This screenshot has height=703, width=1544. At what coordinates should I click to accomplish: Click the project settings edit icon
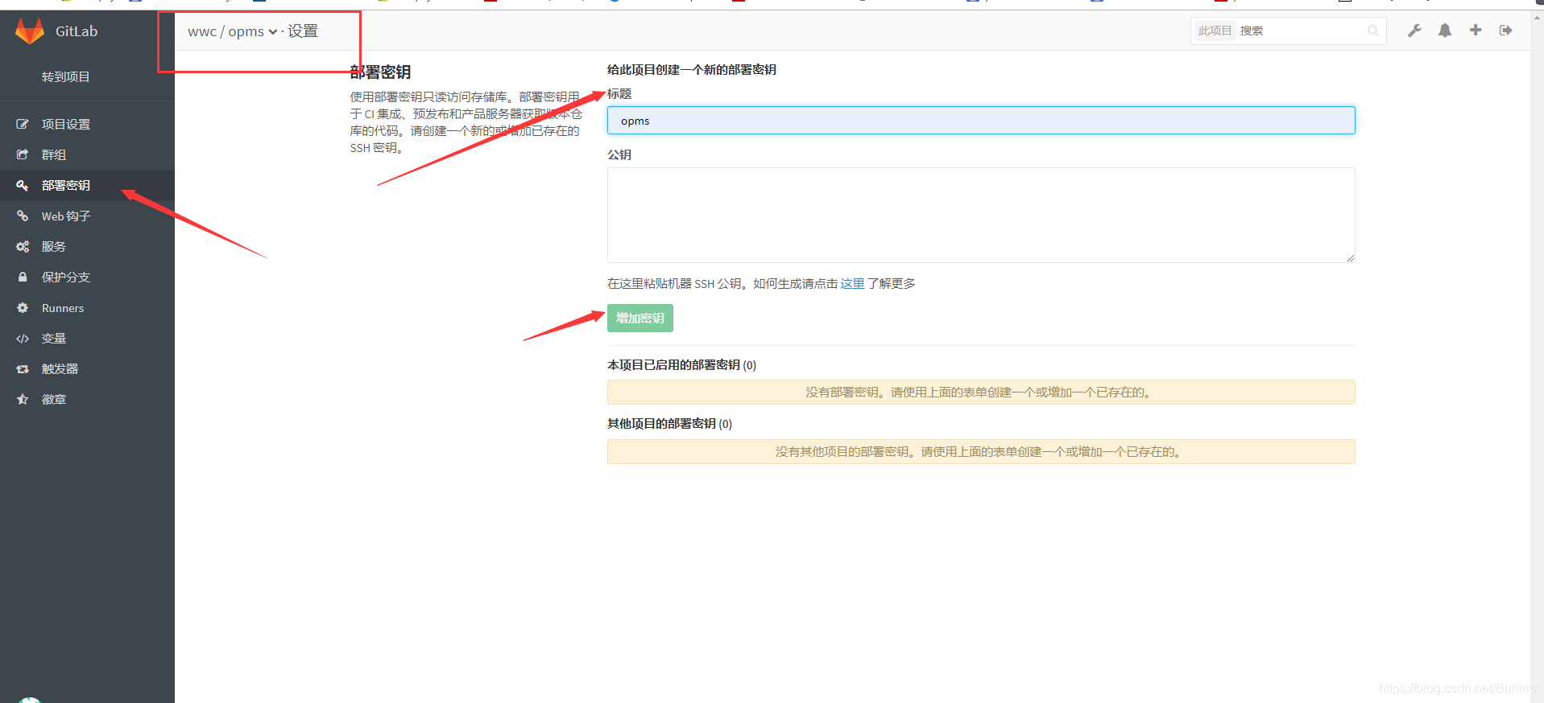[23, 124]
